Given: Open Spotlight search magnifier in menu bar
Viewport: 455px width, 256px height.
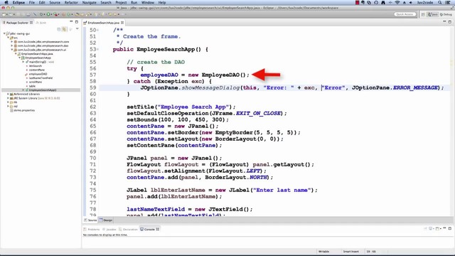Looking at the screenshot, I should pyautogui.click(x=440, y=2).
